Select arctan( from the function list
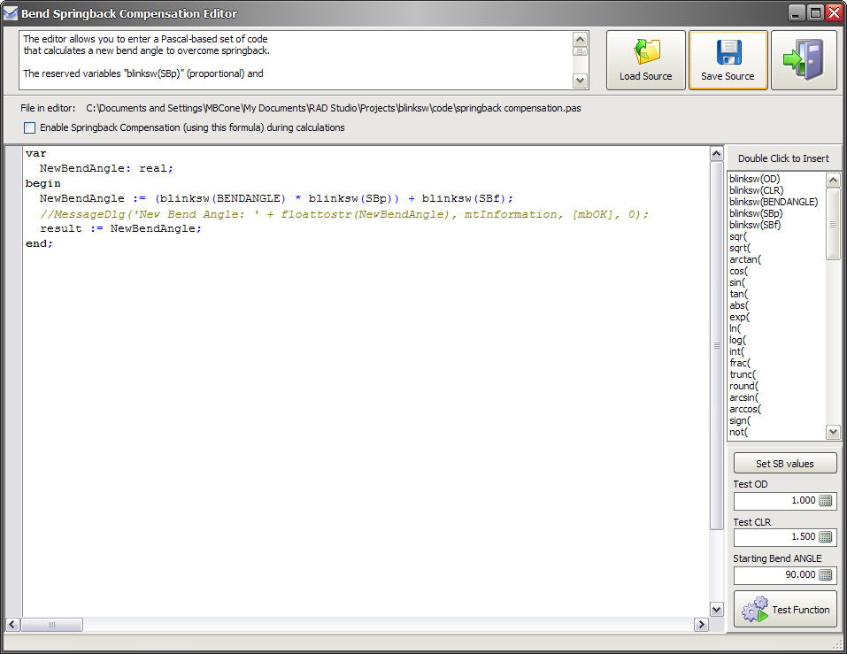Screen dimensions: 847x654 [x=745, y=259]
